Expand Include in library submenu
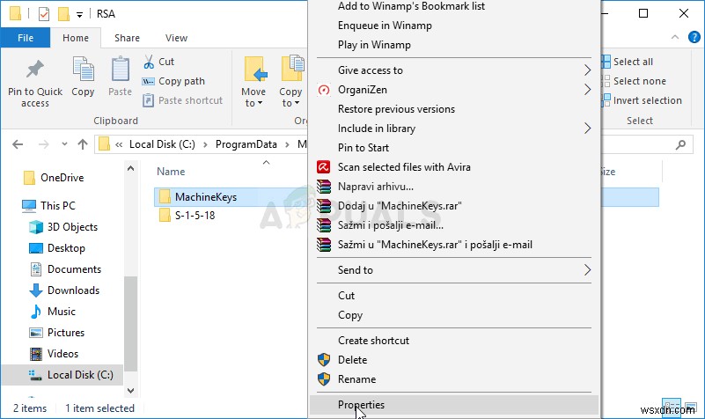Screen dimensions: 705x419 pos(587,129)
